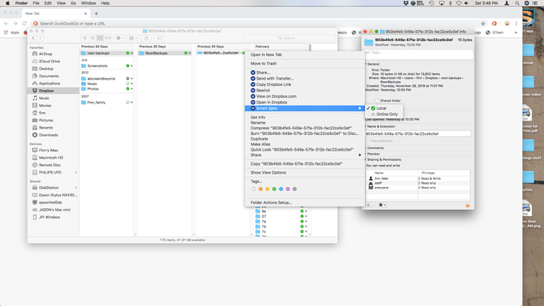The width and height of the screenshot is (544, 306).
Task: Show Recents in the sidebar
Action: click(x=46, y=128)
